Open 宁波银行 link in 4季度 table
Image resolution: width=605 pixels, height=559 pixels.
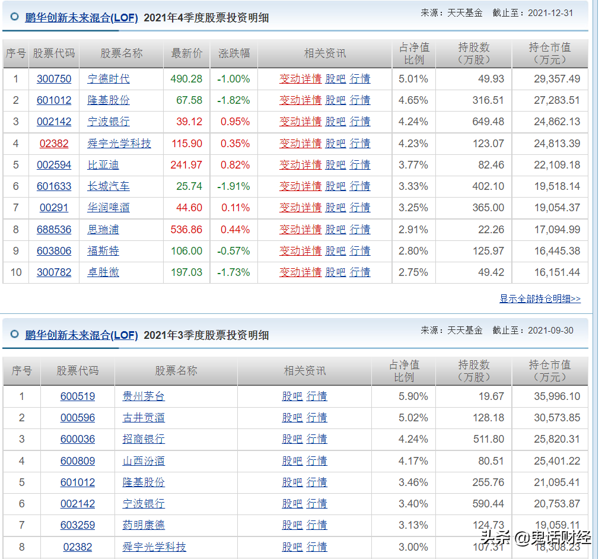(109, 122)
